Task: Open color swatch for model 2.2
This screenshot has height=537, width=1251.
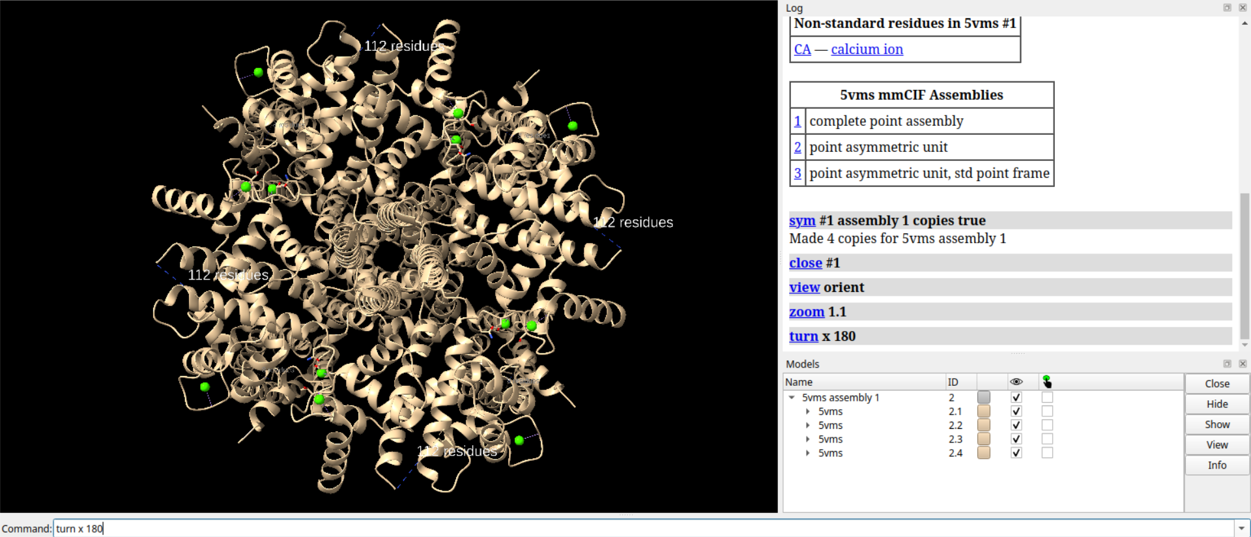Action: 984,425
